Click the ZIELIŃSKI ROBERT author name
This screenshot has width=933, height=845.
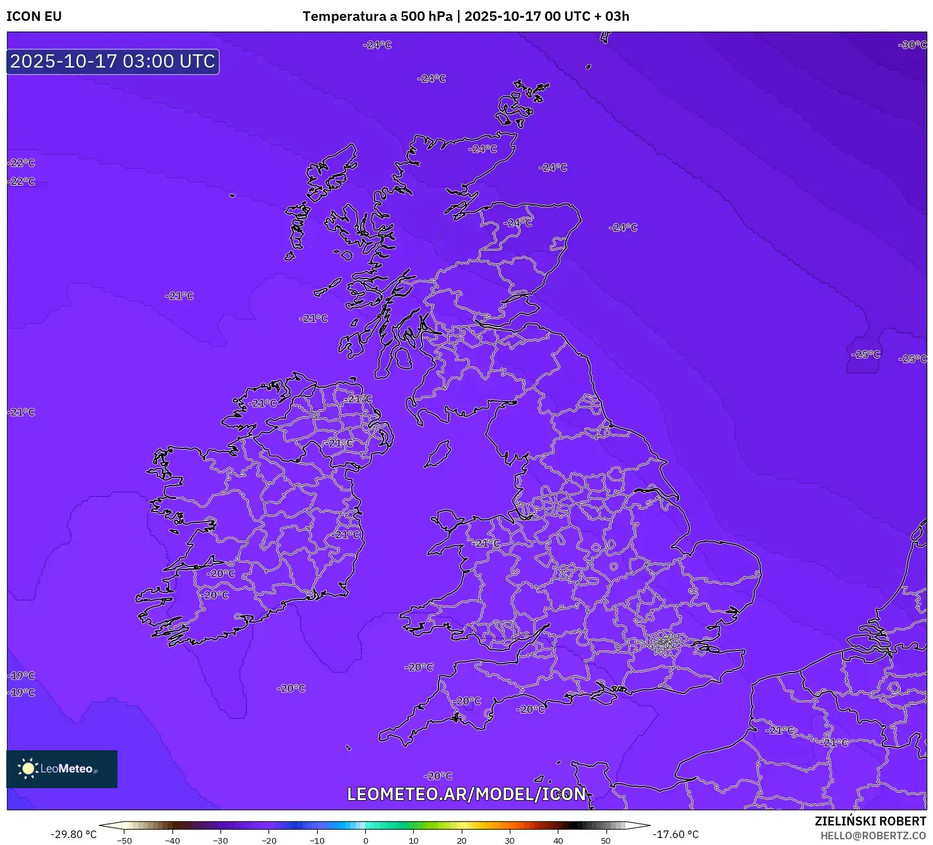pyautogui.click(x=870, y=821)
